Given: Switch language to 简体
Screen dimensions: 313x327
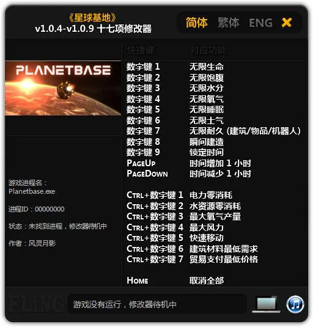Looking at the screenshot, I should tap(197, 23).
